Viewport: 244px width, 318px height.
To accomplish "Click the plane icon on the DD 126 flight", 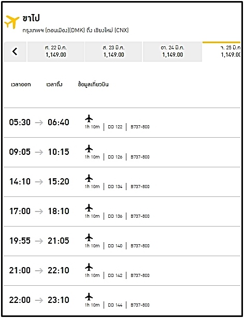I will 89,149.
